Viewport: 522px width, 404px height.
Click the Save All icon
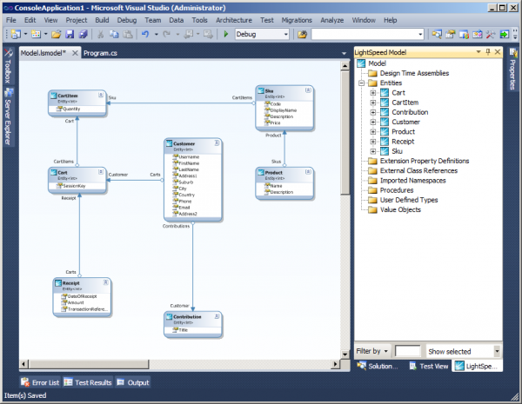[83, 34]
